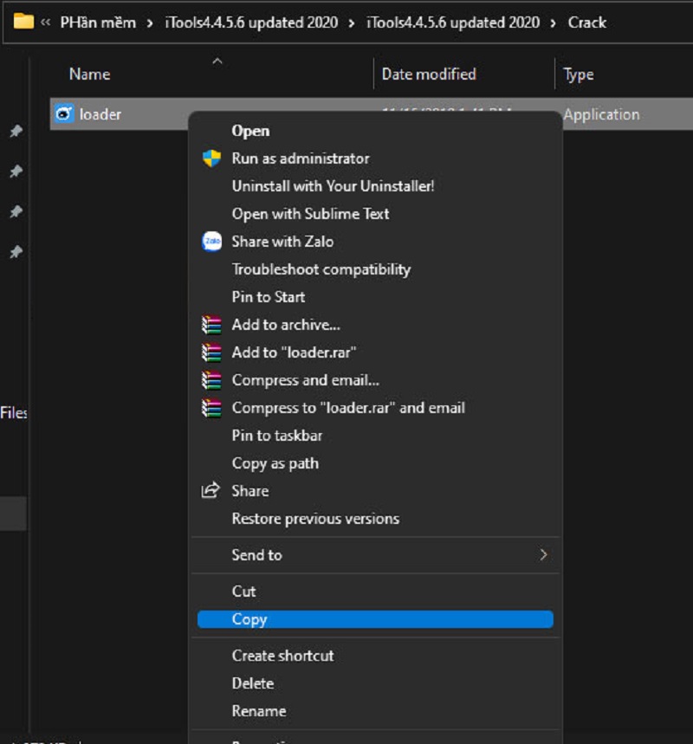The height and width of the screenshot is (744, 693).
Task: Click the shield icon beside Run as administrator
Action: point(211,159)
